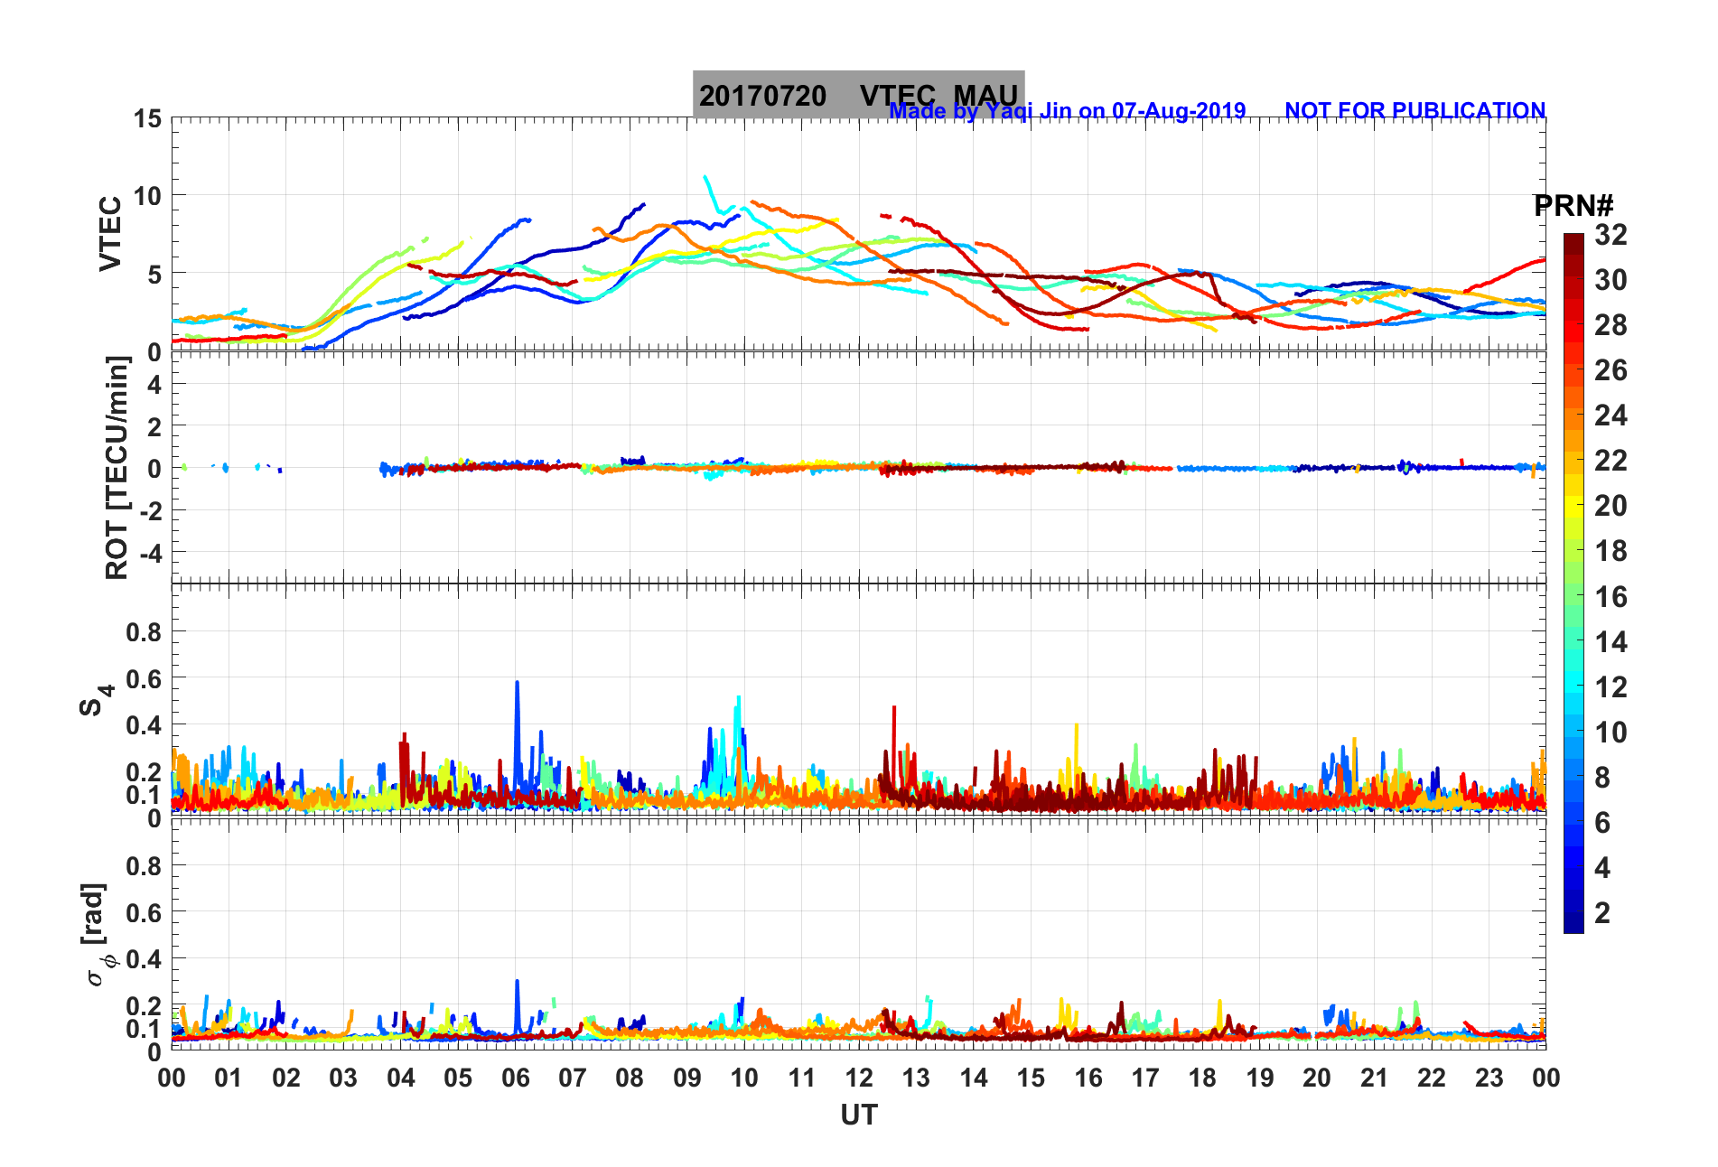Click the 'ROT [TECU/min]' y-axis label

pyautogui.click(x=117, y=467)
